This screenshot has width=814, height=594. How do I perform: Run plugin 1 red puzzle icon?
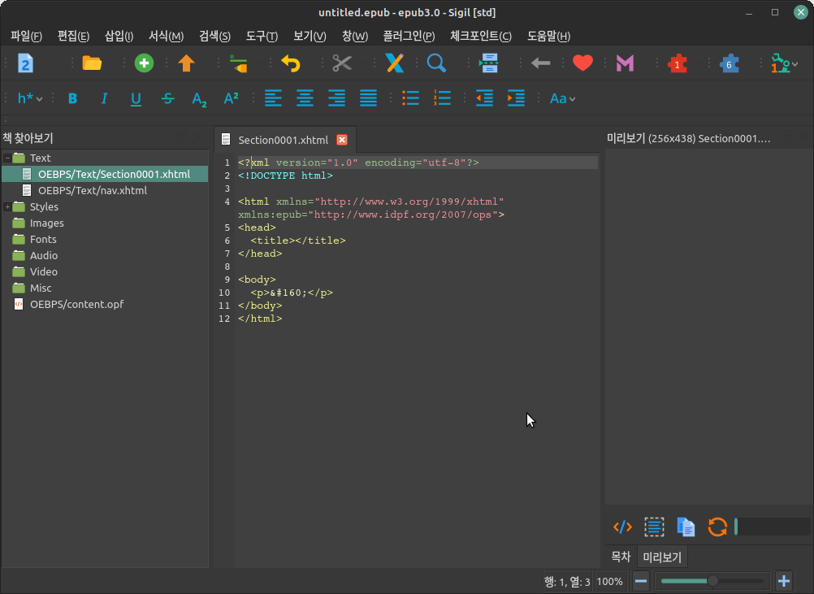[x=677, y=64]
